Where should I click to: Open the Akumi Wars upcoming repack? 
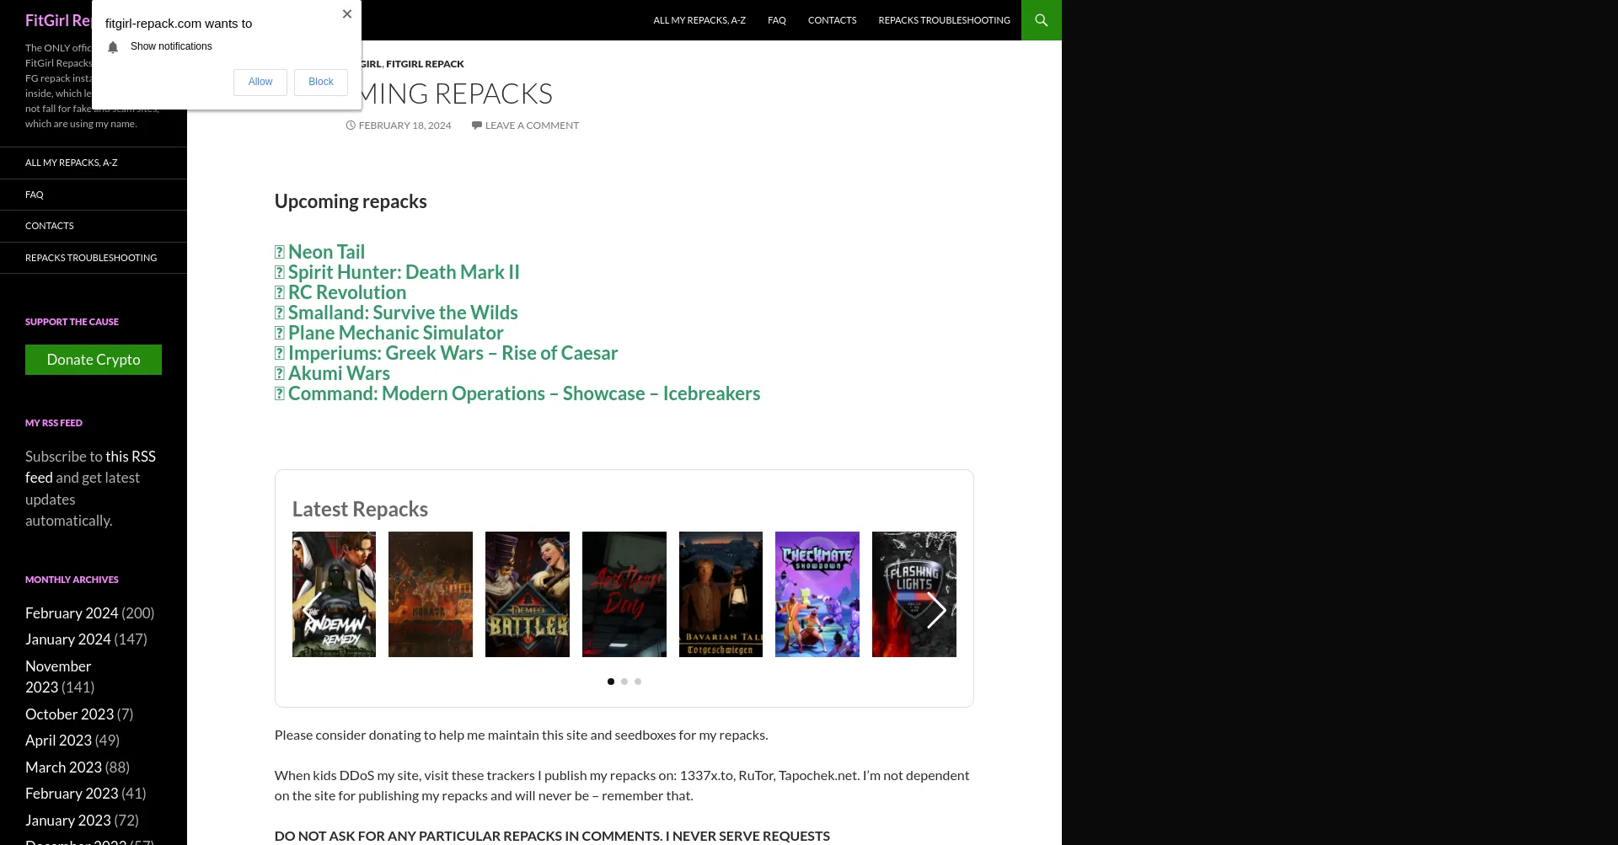339,373
